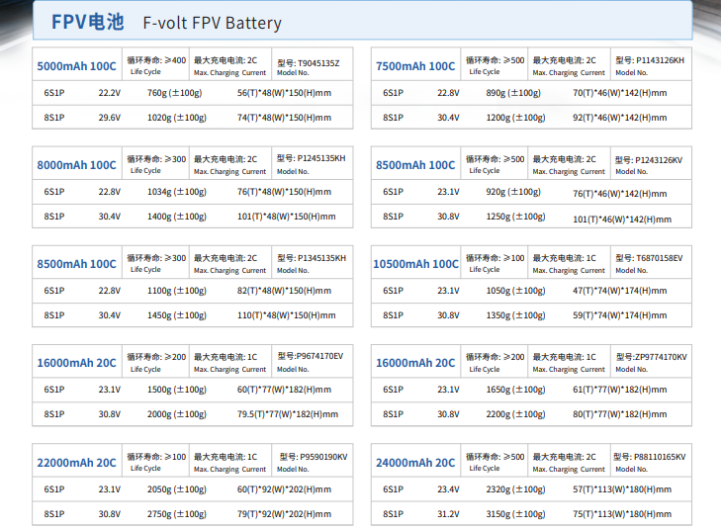
Task: Click dimension 80(T)*77(W)*182(H)mm
Action: pyautogui.click(x=620, y=414)
